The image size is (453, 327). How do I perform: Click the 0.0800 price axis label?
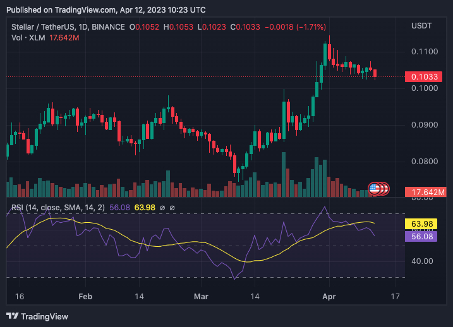pyautogui.click(x=425, y=162)
